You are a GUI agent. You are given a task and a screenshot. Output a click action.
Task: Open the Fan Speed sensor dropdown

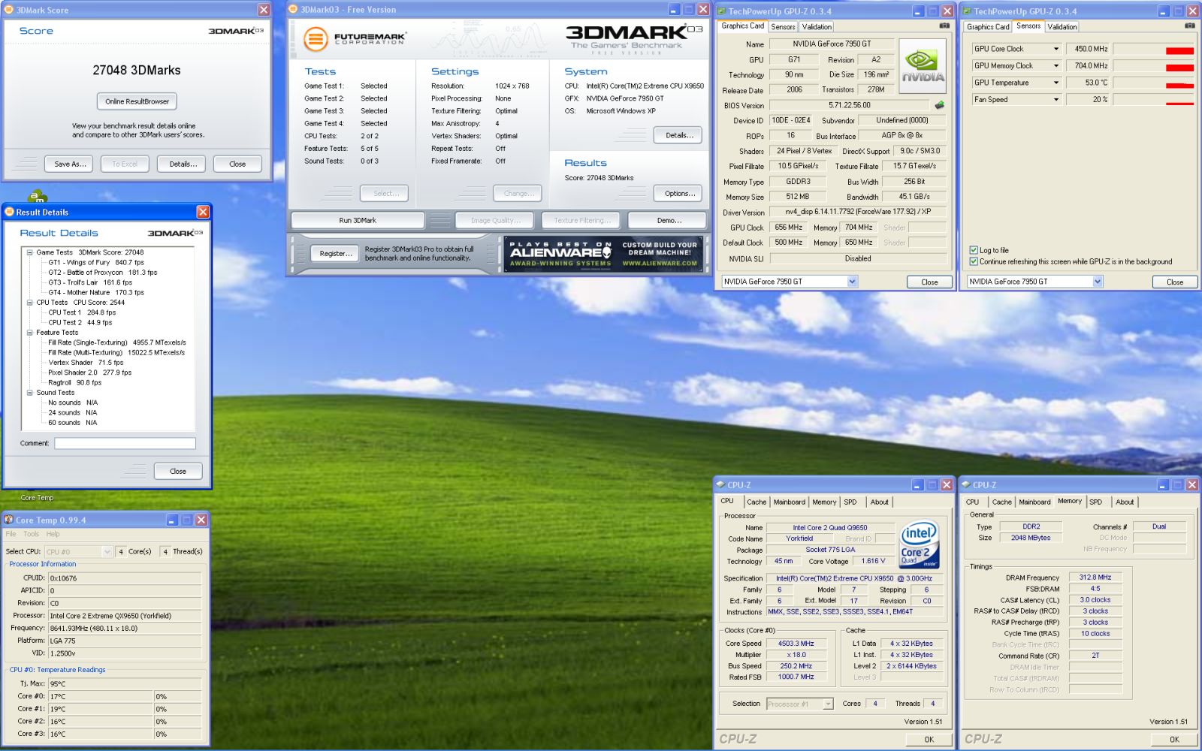[1056, 99]
